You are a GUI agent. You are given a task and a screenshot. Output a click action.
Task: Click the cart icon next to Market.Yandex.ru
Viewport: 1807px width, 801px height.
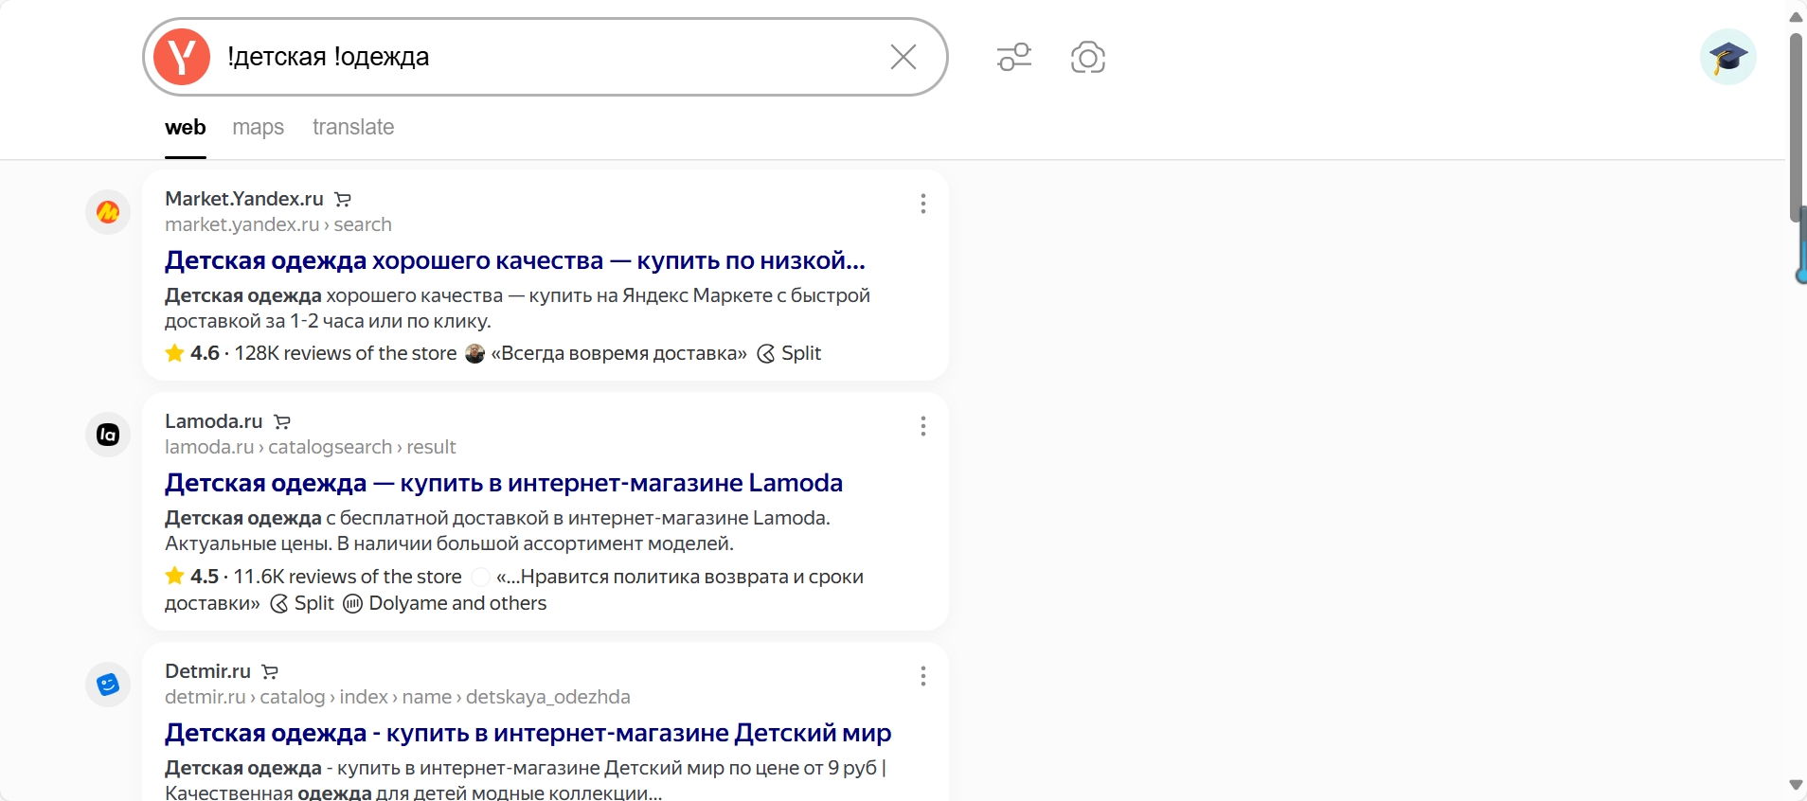click(x=343, y=200)
